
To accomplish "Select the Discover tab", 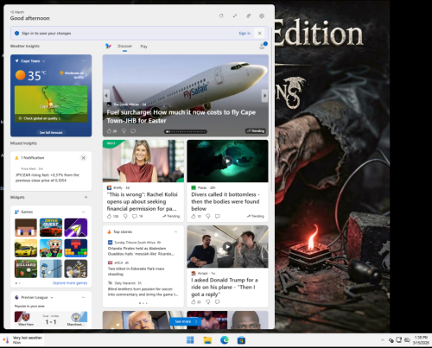I will click(124, 46).
